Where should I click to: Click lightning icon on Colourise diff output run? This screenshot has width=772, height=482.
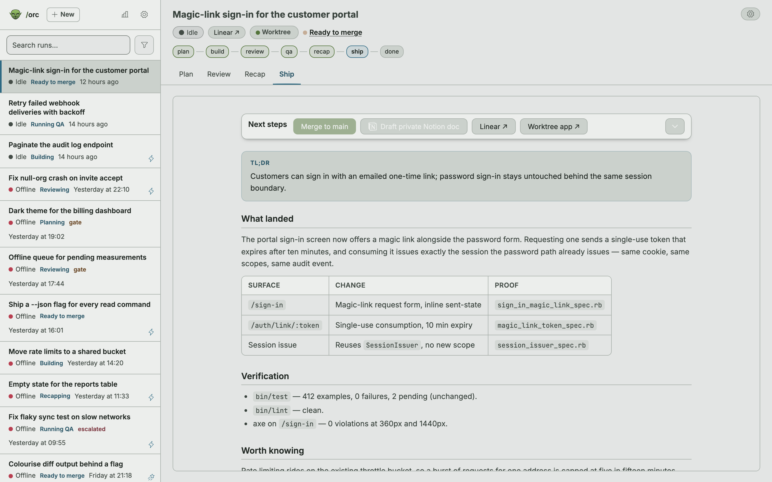[x=151, y=477]
